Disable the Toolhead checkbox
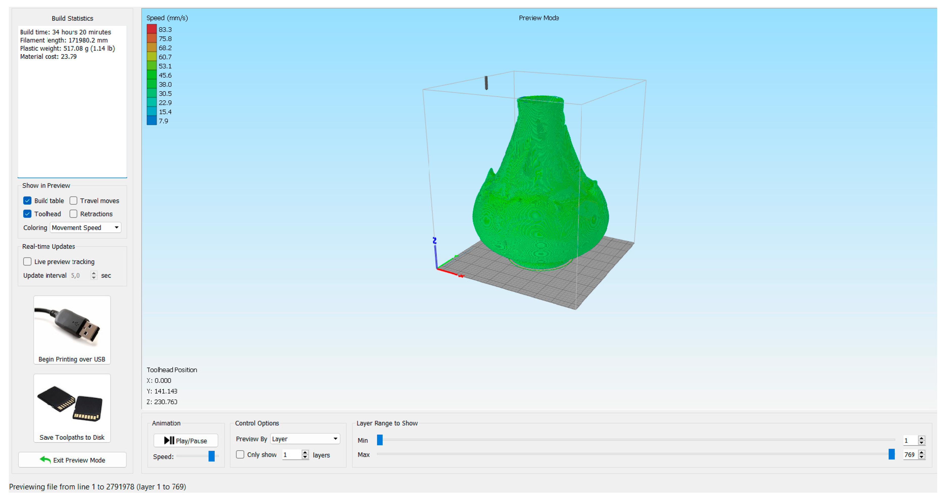945x500 pixels. [27, 214]
